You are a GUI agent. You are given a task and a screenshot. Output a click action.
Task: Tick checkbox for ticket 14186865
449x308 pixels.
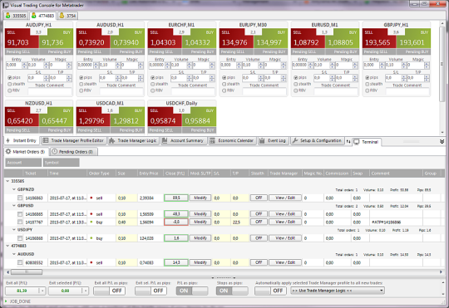tap(20, 214)
